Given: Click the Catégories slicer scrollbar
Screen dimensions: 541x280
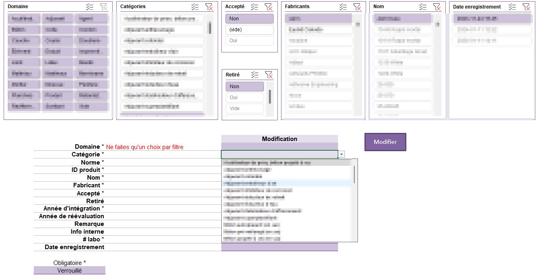Looking at the screenshot, I should pyautogui.click(x=210, y=28).
